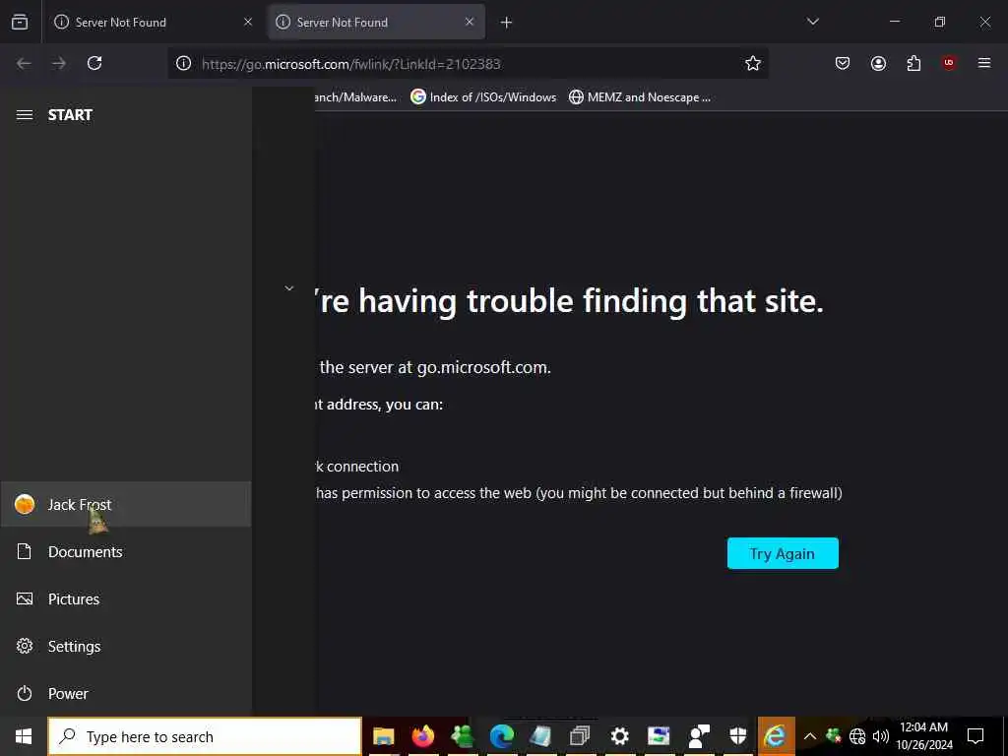Open the extensions puzzle icon

(x=913, y=63)
